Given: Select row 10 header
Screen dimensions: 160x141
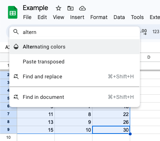Looking at the screenshot, I should tap(8, 137).
